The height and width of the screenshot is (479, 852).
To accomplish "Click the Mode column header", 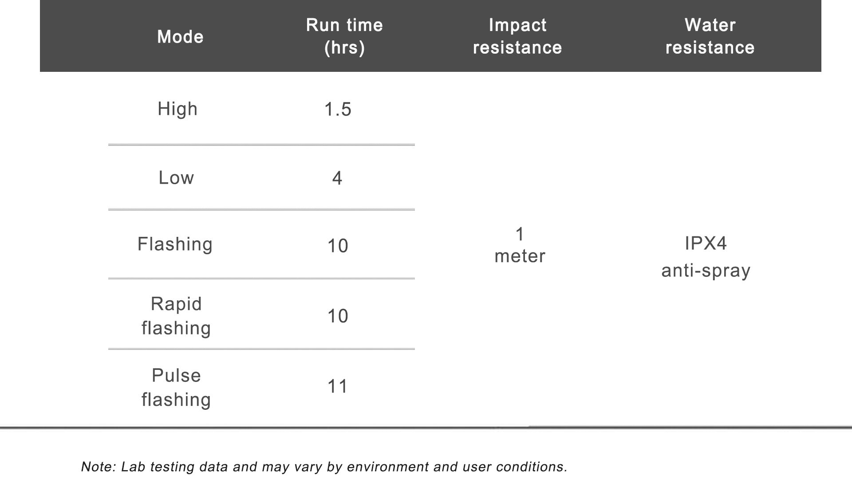I will pyautogui.click(x=180, y=37).
